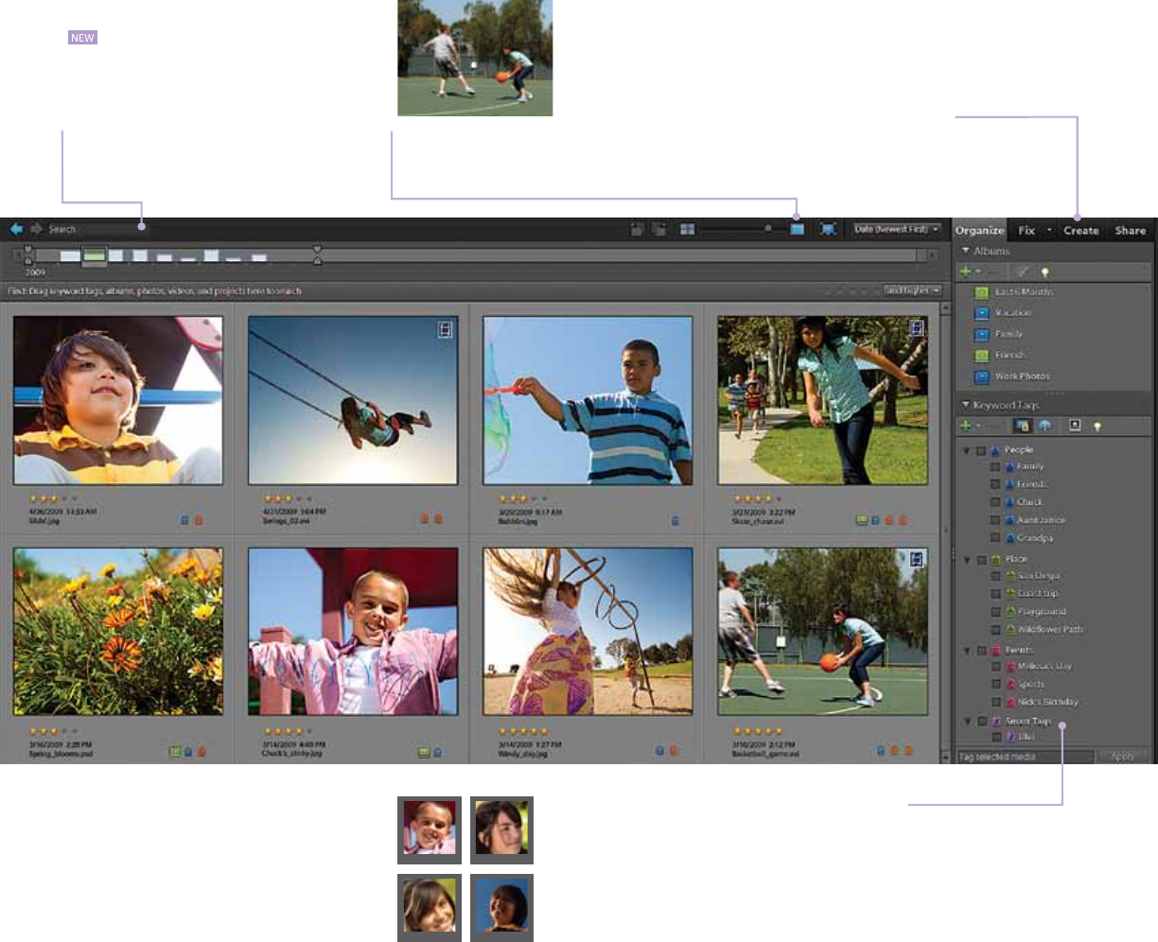1158x942 pixels.
Task: Click small thumbnail size icon
Action: tap(687, 229)
